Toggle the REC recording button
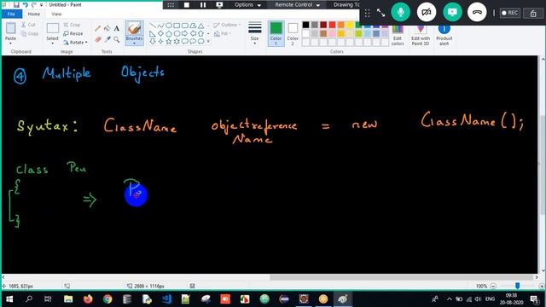The image size is (546, 307). tap(510, 13)
